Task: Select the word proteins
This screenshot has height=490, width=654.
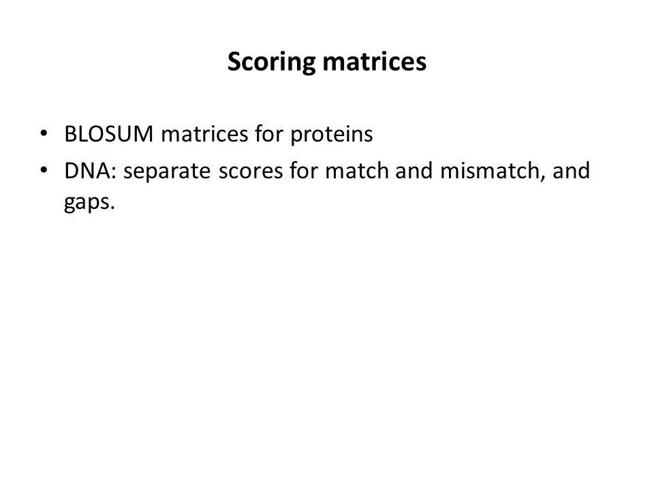Action: (x=332, y=135)
